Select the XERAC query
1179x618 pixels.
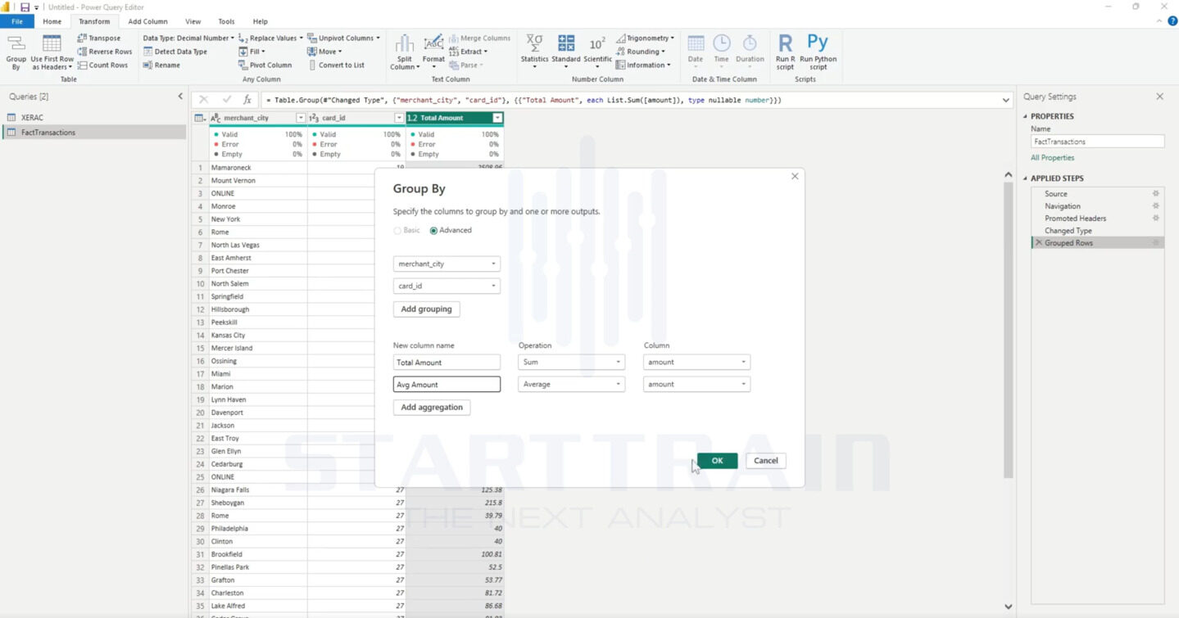[x=93, y=118]
